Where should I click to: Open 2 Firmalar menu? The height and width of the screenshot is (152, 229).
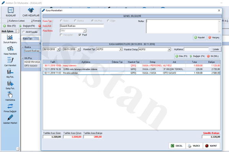click(x=36, y=21)
